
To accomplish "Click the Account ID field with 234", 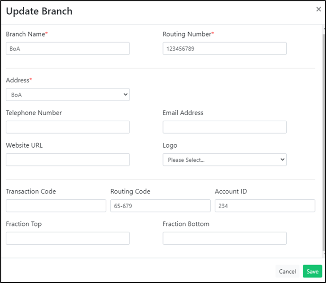I will (265, 206).
